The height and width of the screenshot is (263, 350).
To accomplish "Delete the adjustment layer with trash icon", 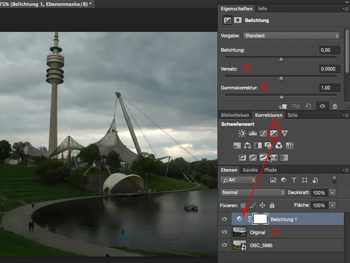I will click(335, 107).
